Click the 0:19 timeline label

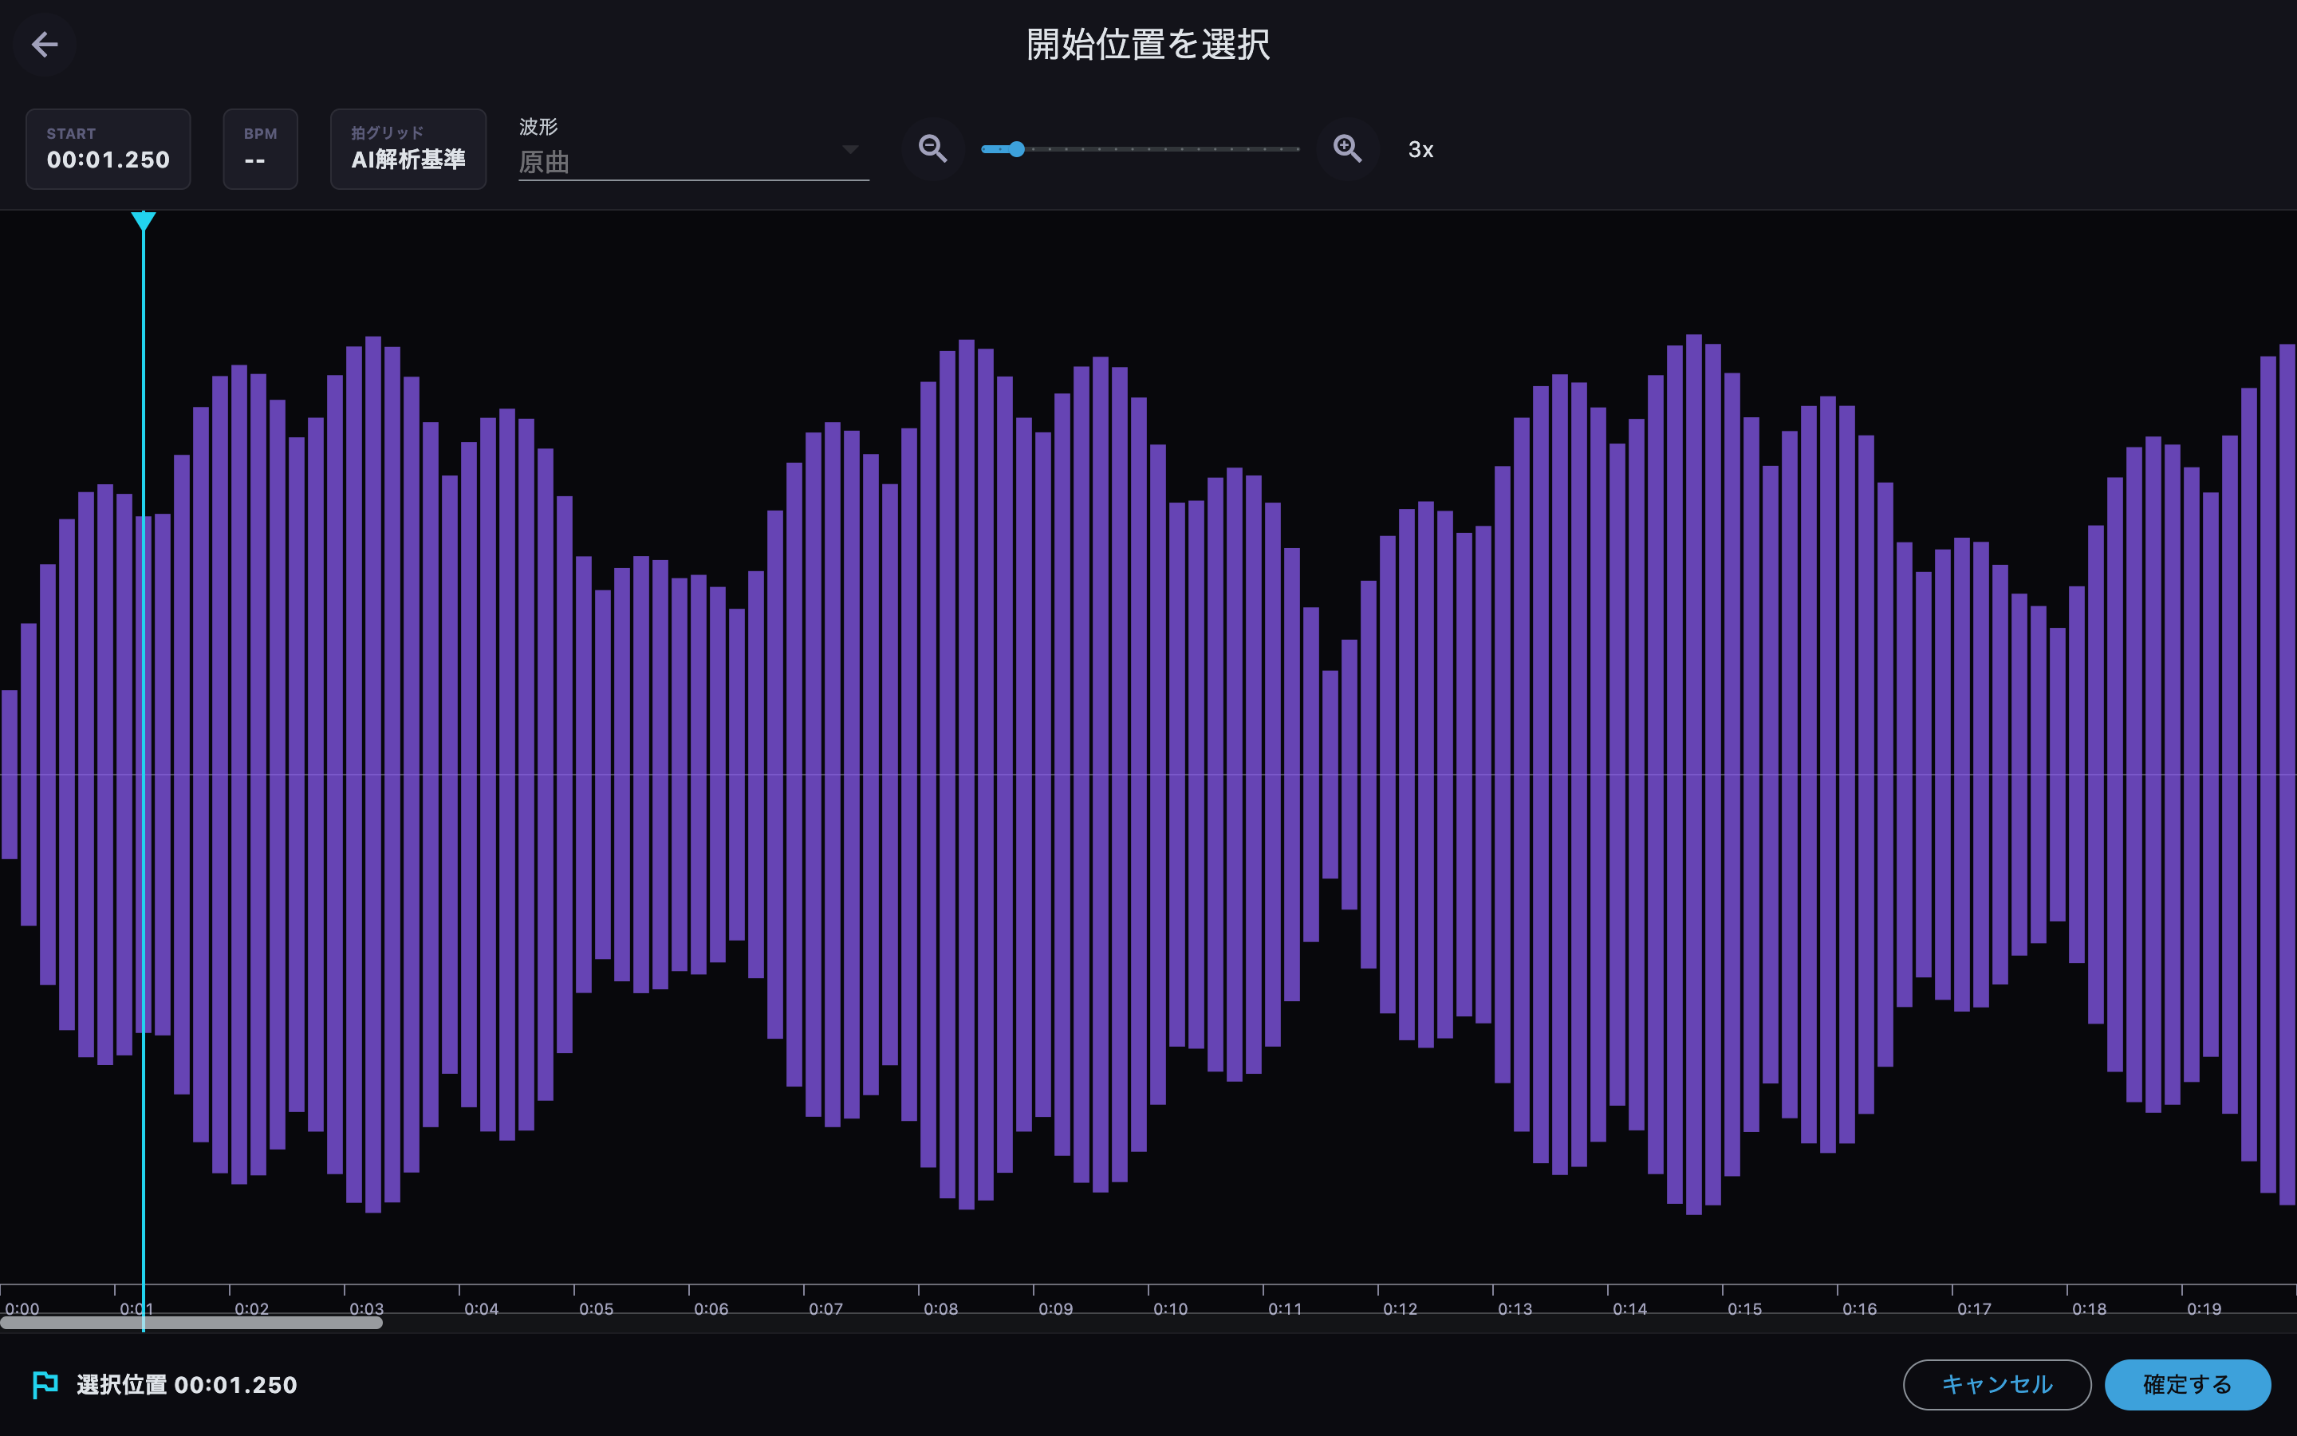coord(2204,1308)
